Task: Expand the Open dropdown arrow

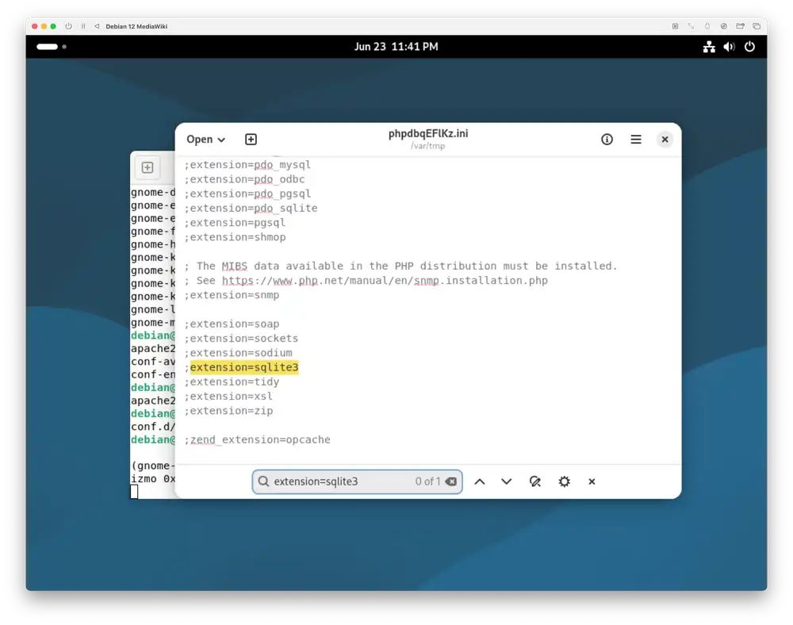Action: tap(221, 140)
